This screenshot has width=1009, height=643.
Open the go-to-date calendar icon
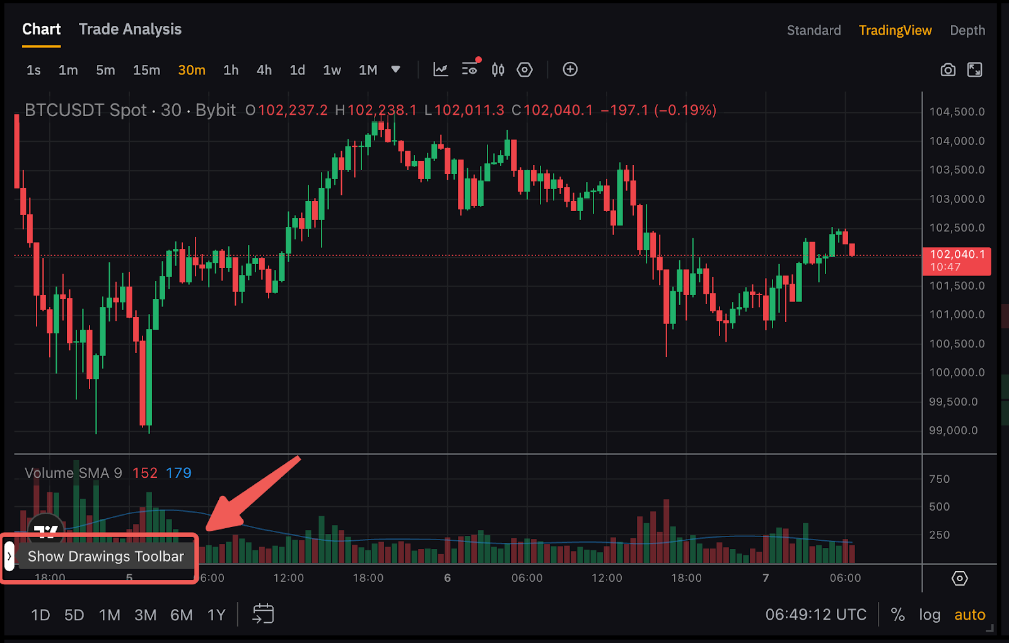point(263,614)
